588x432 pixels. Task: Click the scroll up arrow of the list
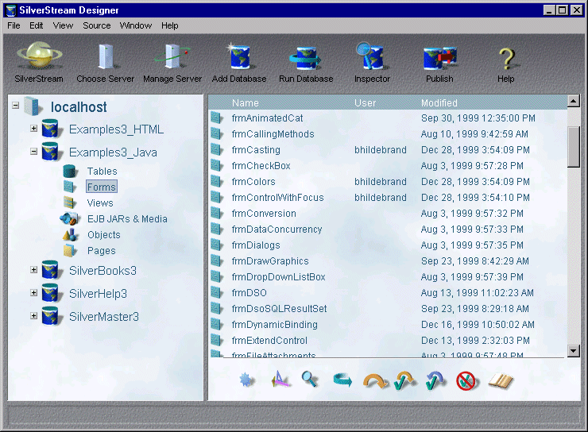[574, 100]
